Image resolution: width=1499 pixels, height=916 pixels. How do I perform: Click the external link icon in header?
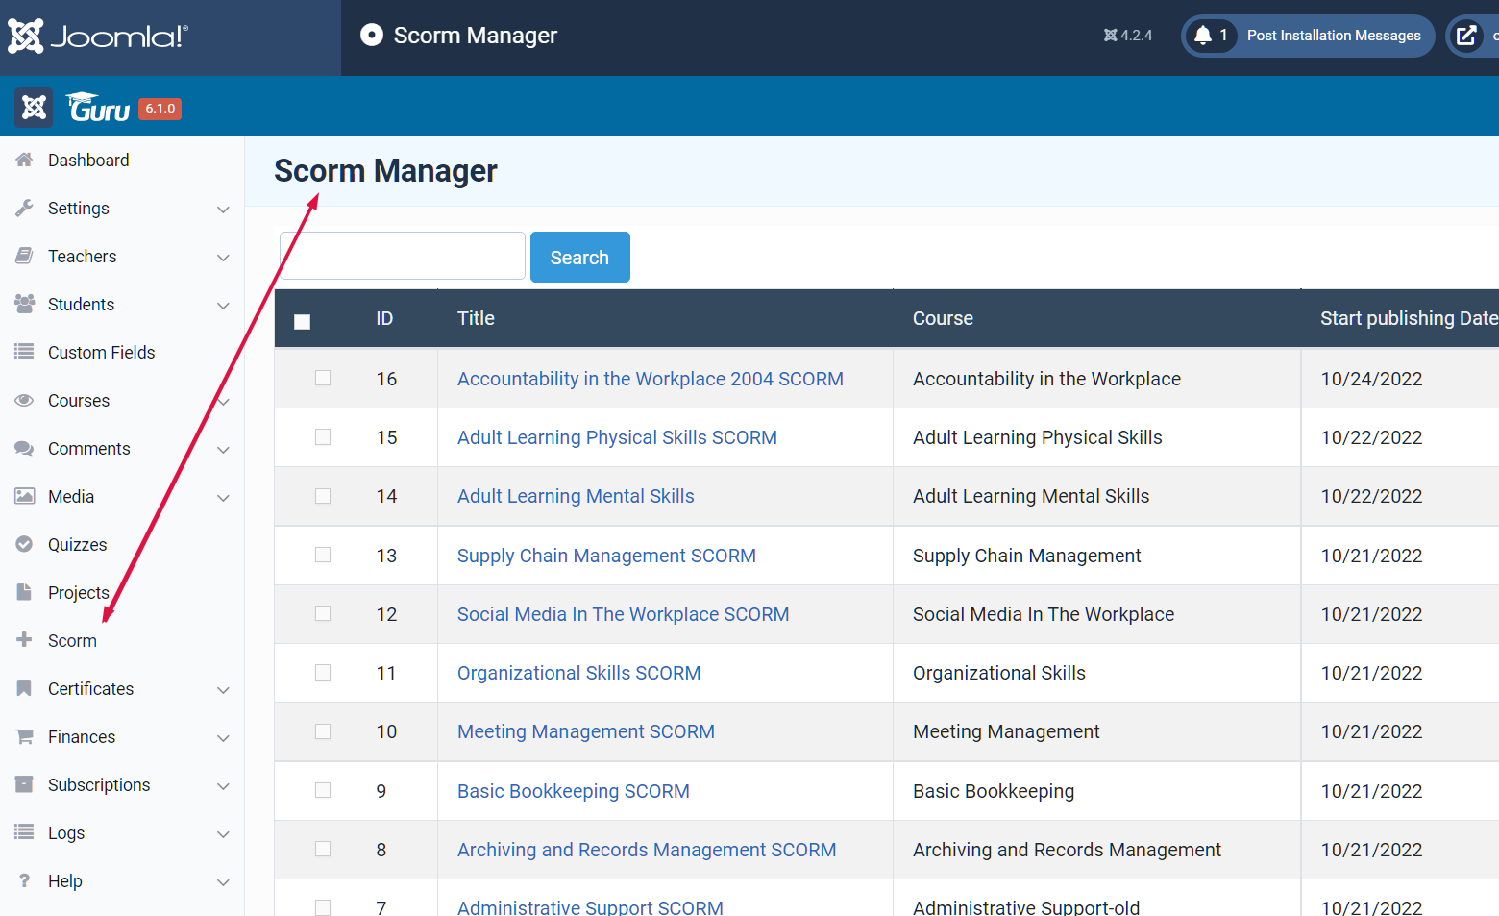tap(1466, 36)
